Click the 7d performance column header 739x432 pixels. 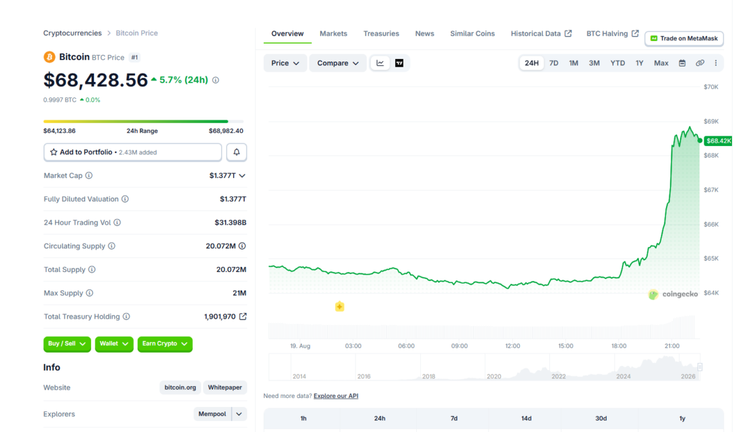(454, 419)
